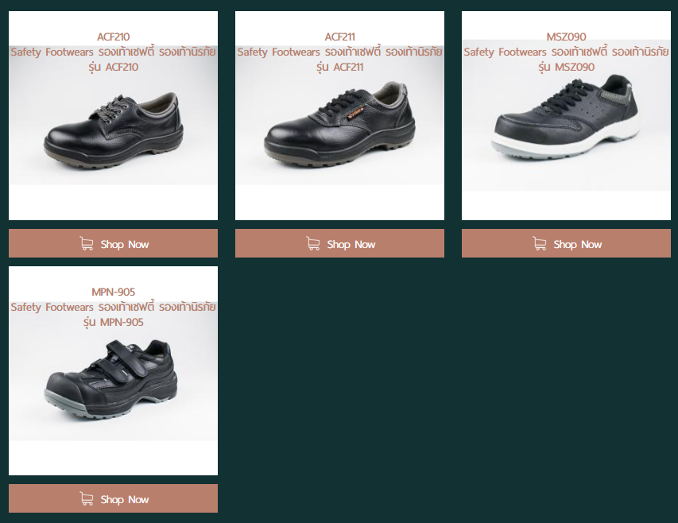Click the cart icon under MPN-905
Image resolution: width=678 pixels, height=523 pixels.
pos(87,499)
